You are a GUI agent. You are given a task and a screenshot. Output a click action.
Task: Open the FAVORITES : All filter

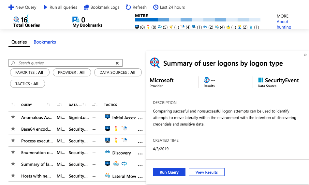coord(30,73)
